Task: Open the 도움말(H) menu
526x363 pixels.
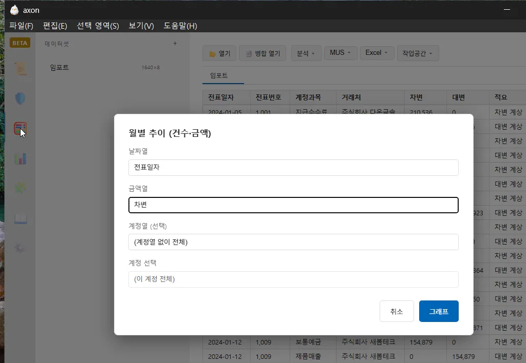Action: point(180,26)
